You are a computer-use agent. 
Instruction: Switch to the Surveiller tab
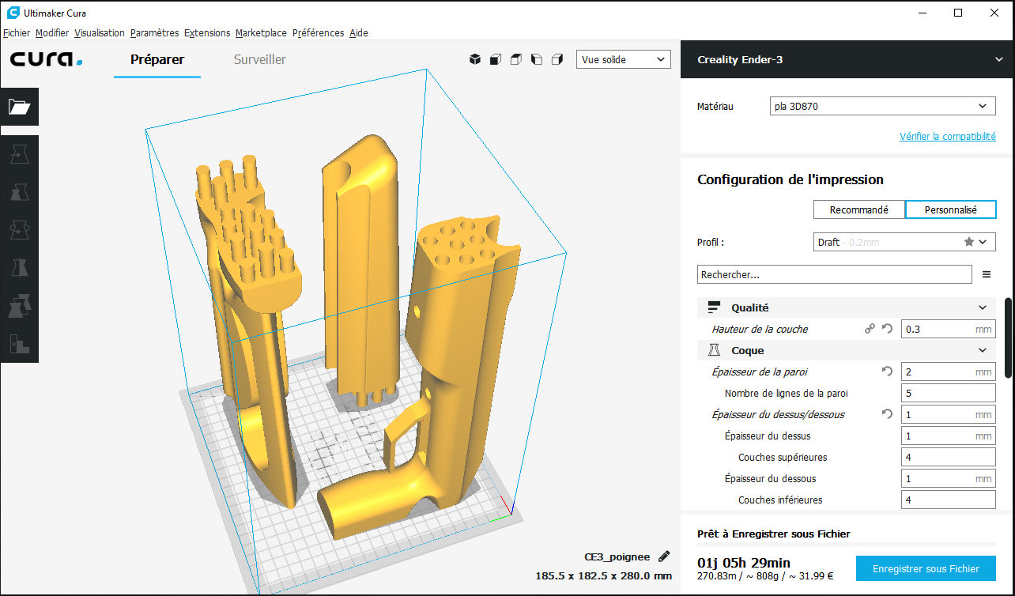[x=259, y=60]
